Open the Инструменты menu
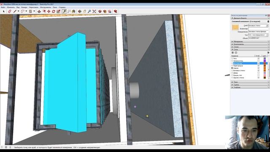Image resolution: width=270 pixels, height=152 pixels. [x=46, y=8]
